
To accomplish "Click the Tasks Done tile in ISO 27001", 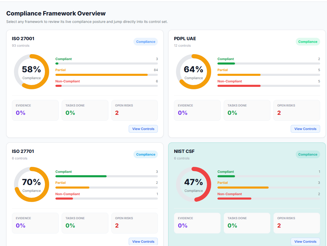I will pos(85,110).
